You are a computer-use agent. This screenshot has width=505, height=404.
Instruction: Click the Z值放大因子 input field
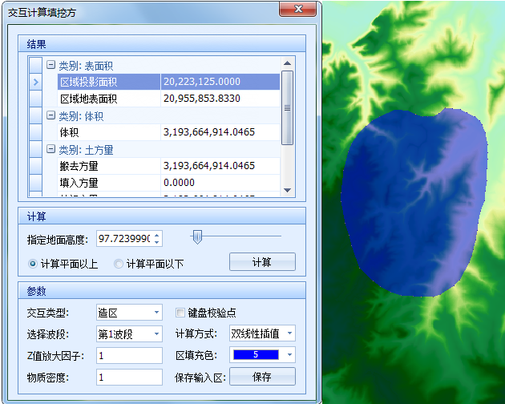coord(128,355)
